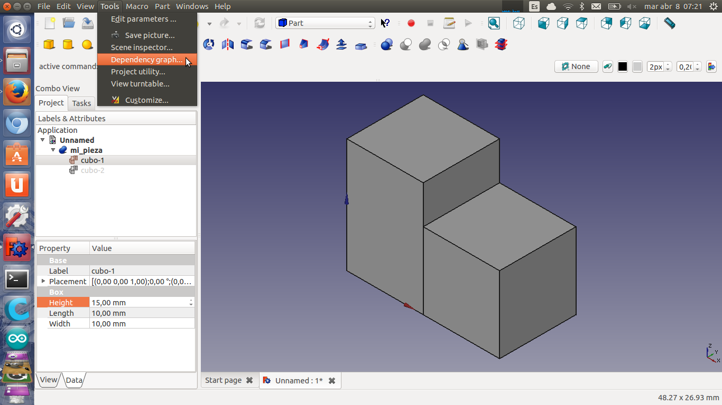
Task: Start macro recording with the red button
Action: 411,23
